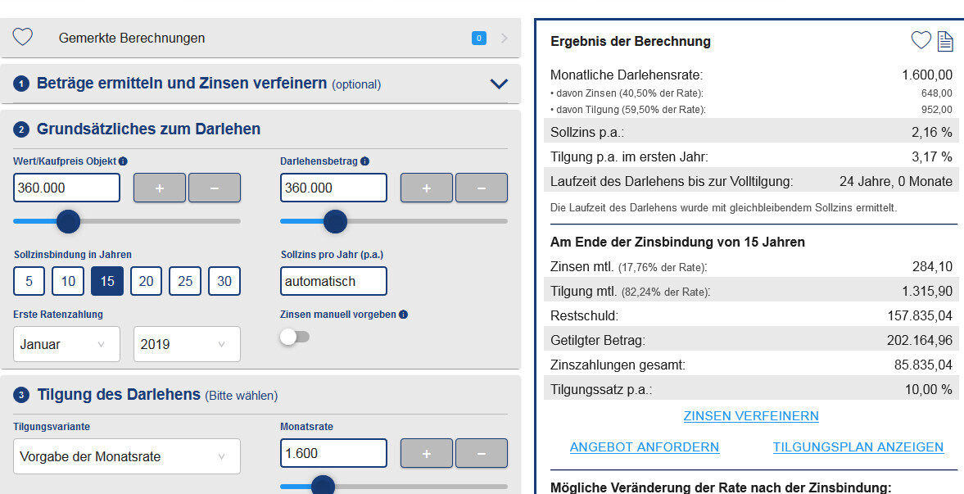Viewport: 964px width, 494px height.
Task: Decrease Darlehensbetrag with minus button
Action: coord(481,188)
